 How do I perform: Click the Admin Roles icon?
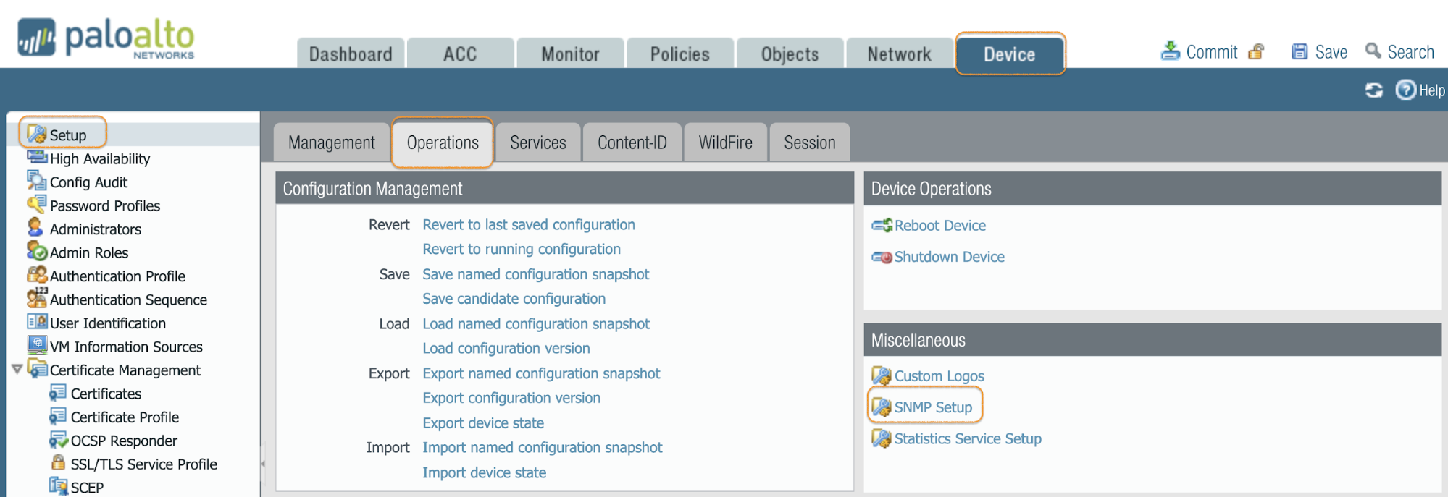pyautogui.click(x=37, y=251)
